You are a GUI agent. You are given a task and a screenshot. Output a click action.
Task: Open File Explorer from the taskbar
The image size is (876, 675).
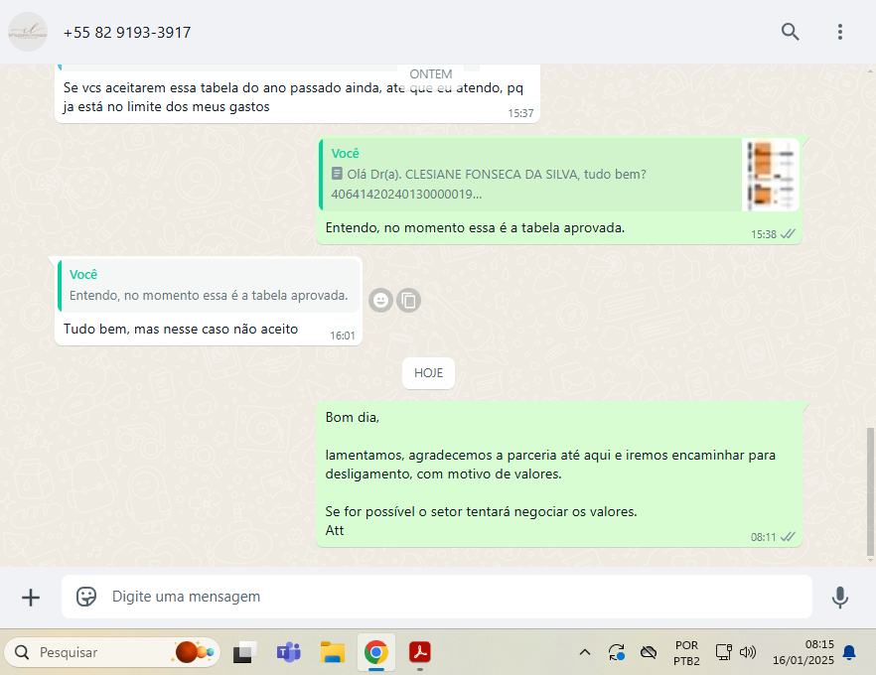point(332,652)
